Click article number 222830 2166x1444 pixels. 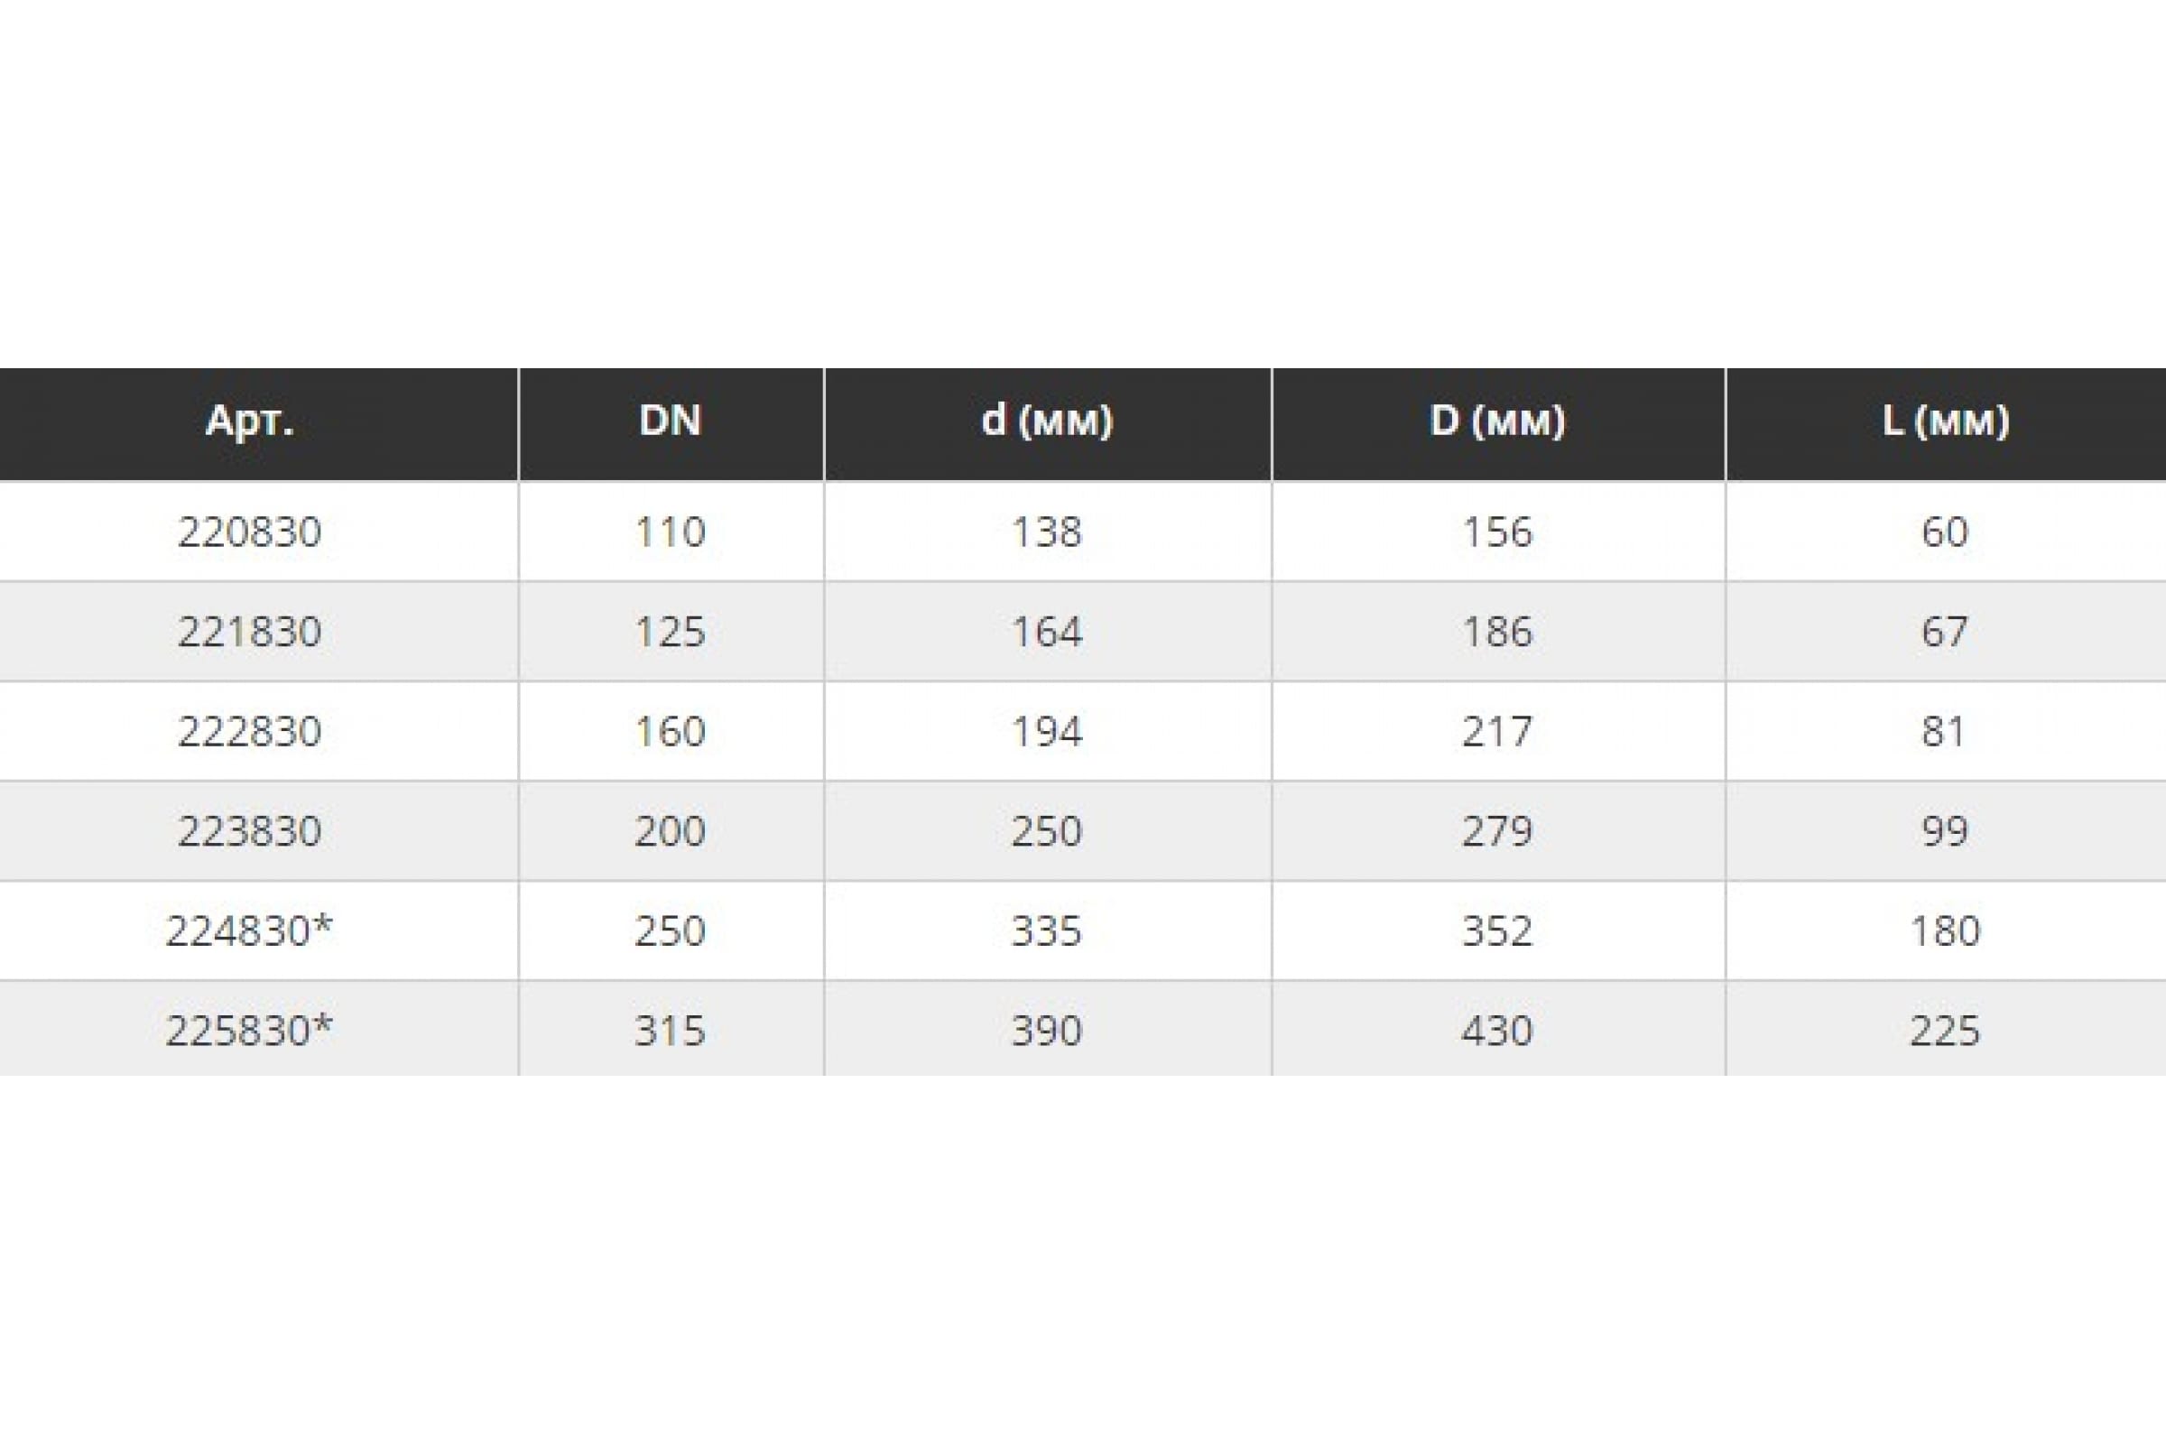tap(250, 731)
